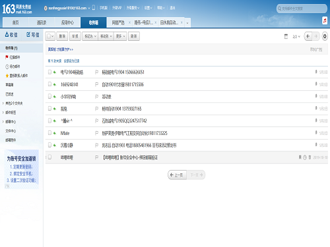Click the 写信 compose mail icon
Screen dimensions: 330x247
point(28,34)
